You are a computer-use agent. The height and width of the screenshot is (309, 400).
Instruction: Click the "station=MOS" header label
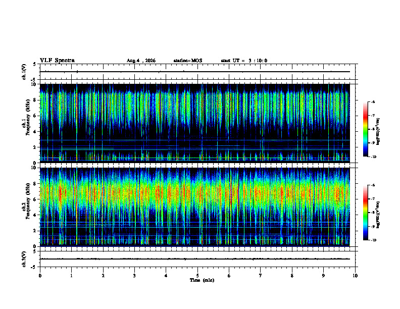click(188, 61)
